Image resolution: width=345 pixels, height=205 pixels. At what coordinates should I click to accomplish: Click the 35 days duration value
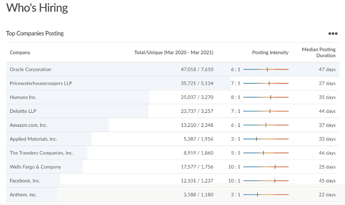point(327,97)
